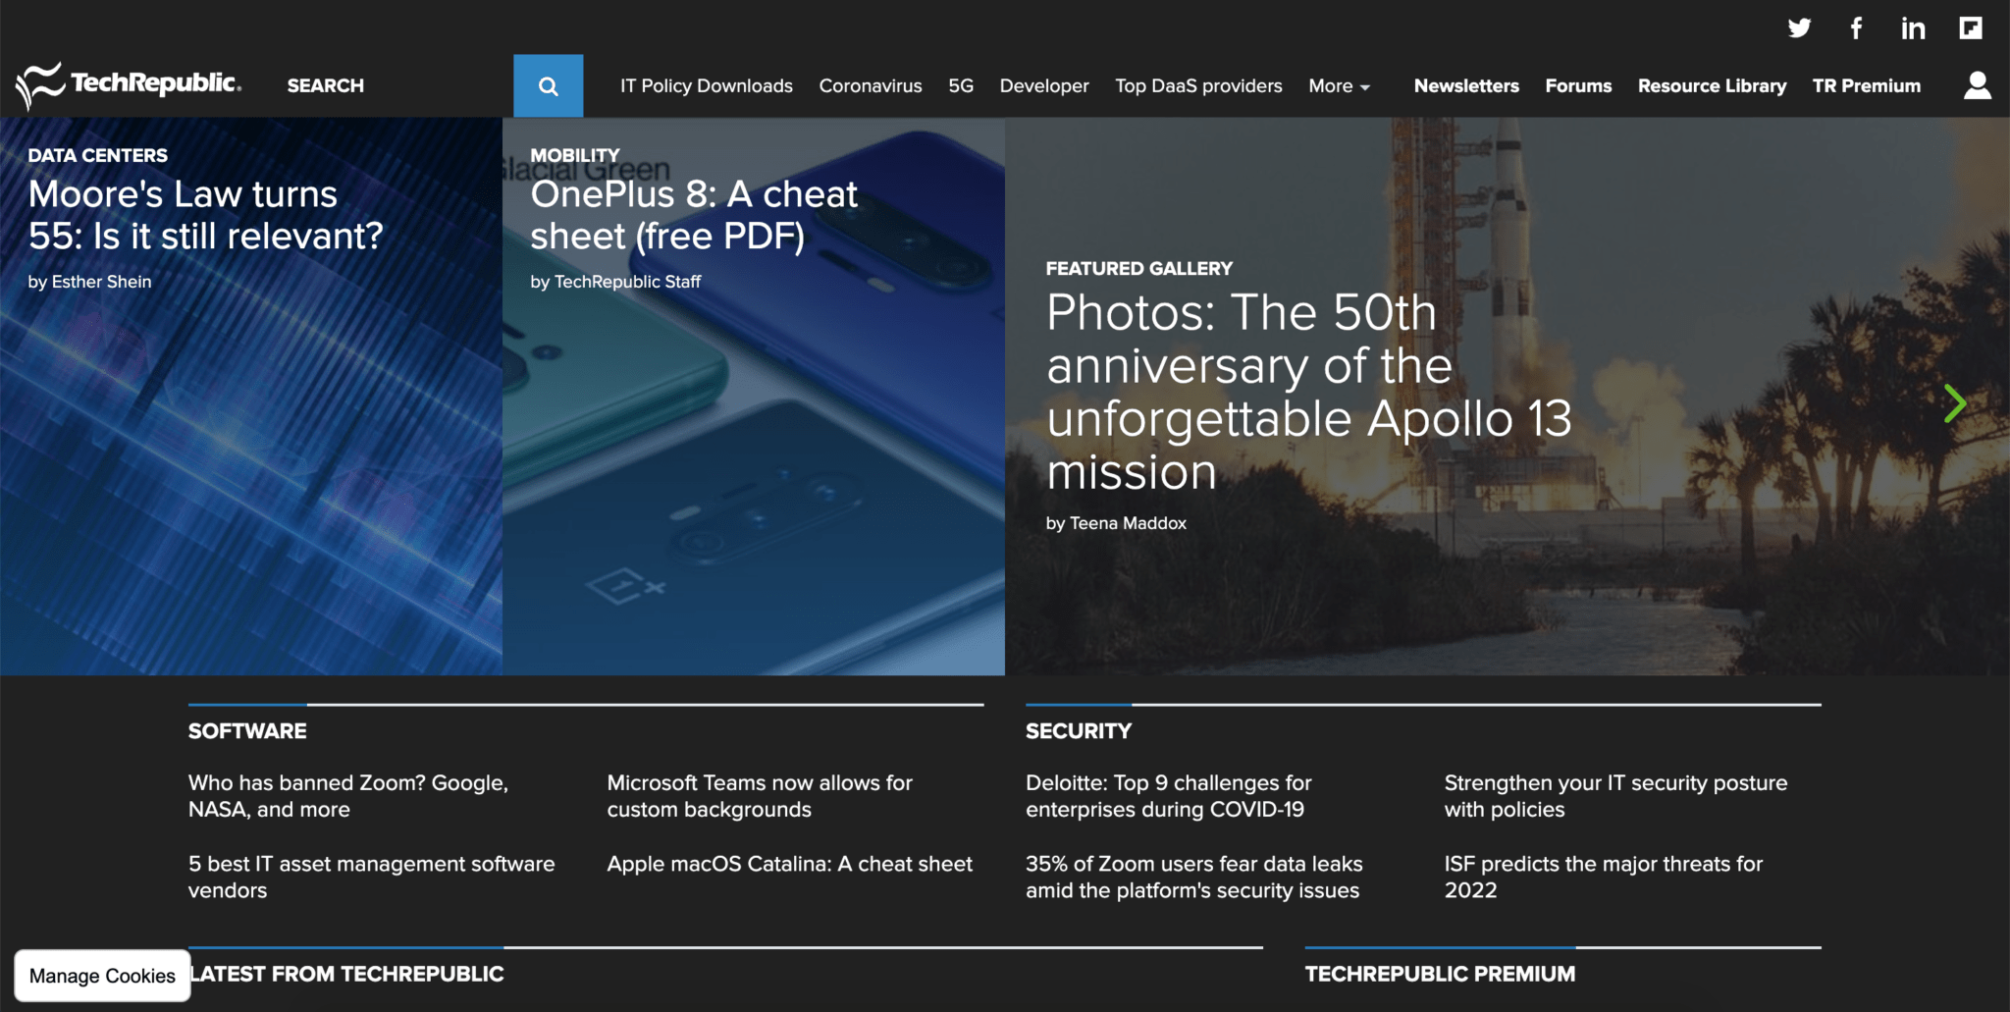Viewport: 2010px width, 1012px height.
Task: Open the 5G menu item
Action: point(960,86)
